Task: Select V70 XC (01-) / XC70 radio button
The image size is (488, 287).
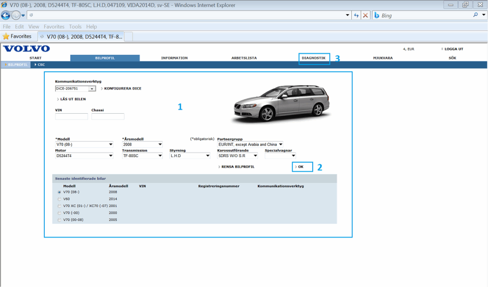Action: pos(59,206)
